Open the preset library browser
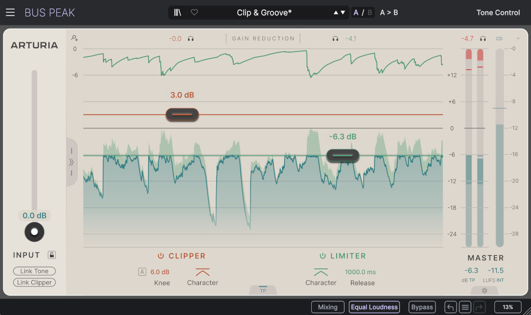This screenshot has height=315, width=531. point(177,12)
